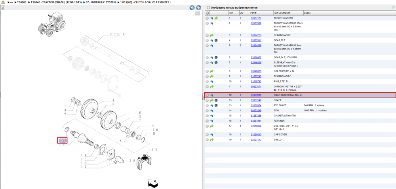
Task: Sort by the Part # column header
Action: pos(253,13)
